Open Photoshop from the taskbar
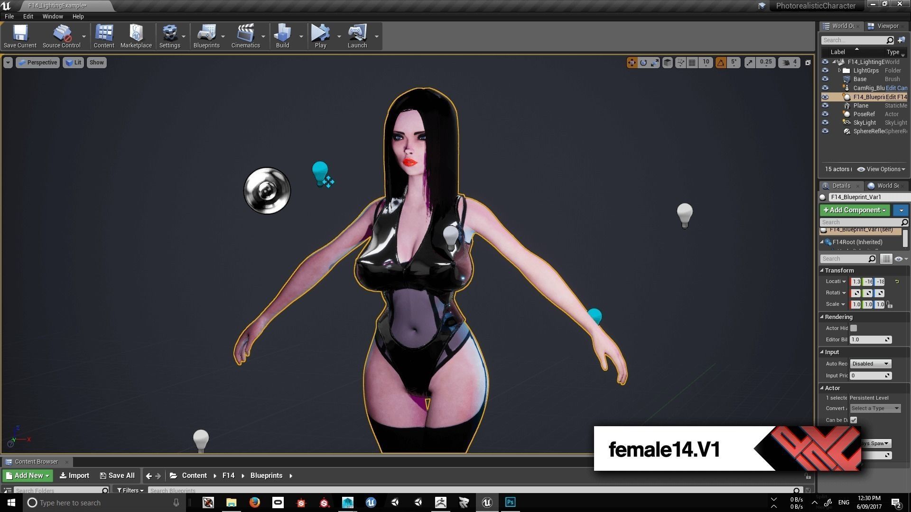The width and height of the screenshot is (911, 512). coord(510,503)
